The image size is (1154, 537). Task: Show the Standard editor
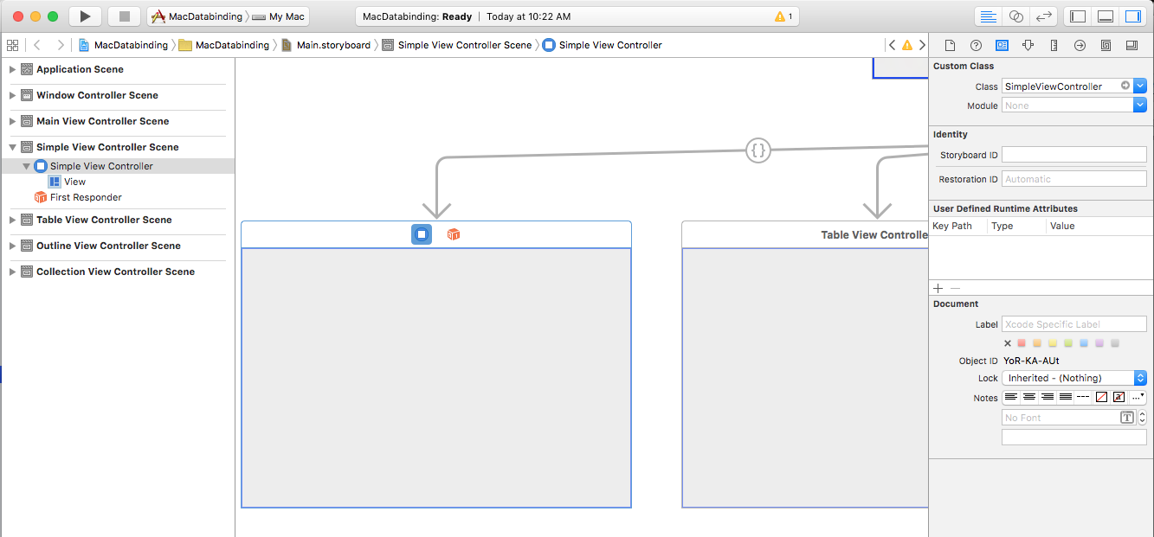(x=987, y=16)
